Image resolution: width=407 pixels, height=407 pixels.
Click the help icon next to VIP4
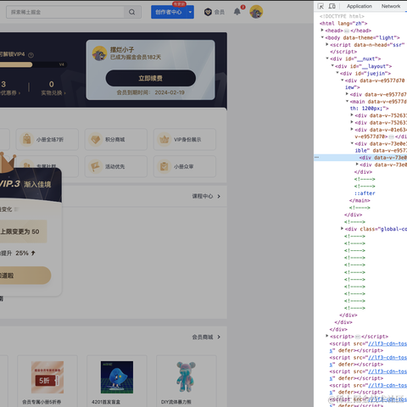pyautogui.click(x=31, y=55)
